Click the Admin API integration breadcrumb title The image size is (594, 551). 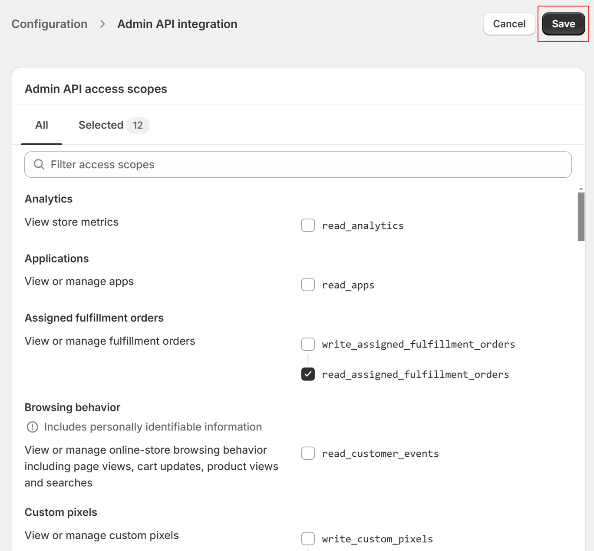[177, 24]
